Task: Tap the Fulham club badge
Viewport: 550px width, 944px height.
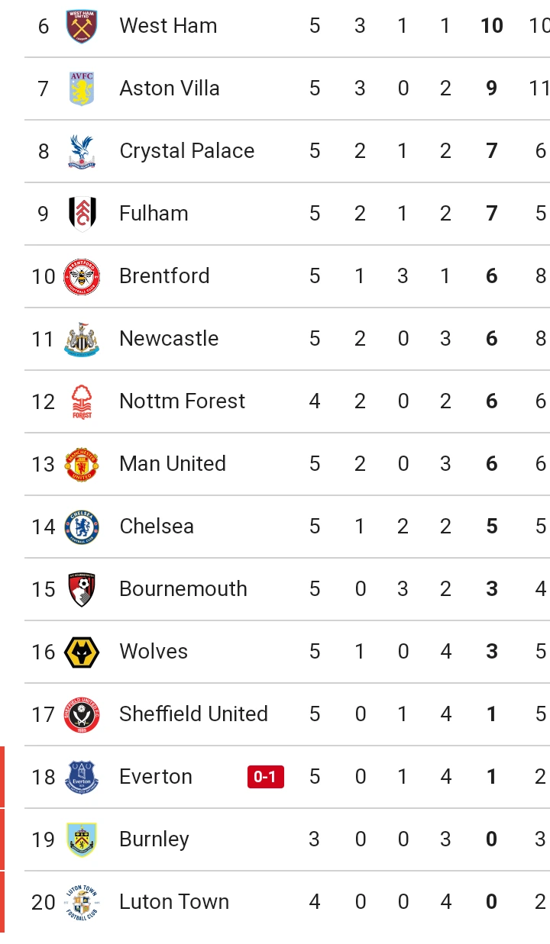Action: pyautogui.click(x=82, y=214)
